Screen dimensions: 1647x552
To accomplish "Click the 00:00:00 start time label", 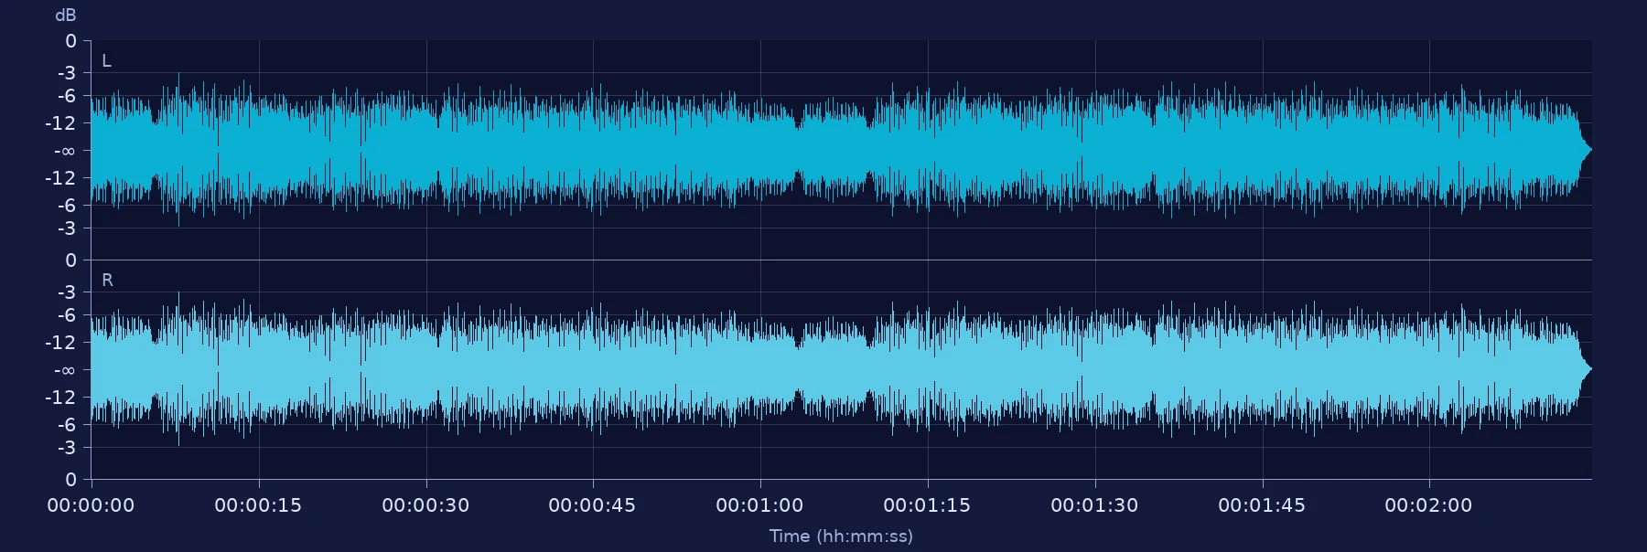I will click(x=91, y=505).
